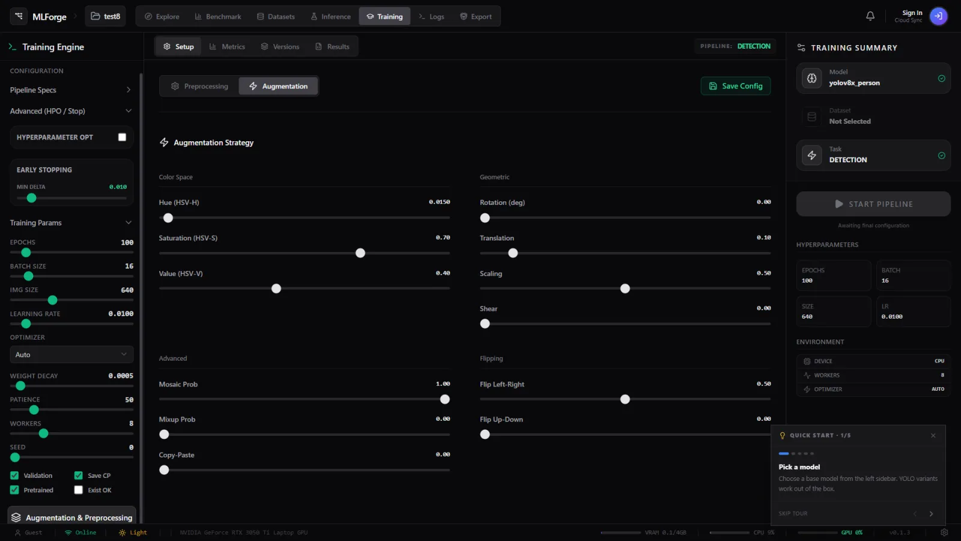Click the Quick Start lightbulb icon
961x541 pixels.
[782, 435]
